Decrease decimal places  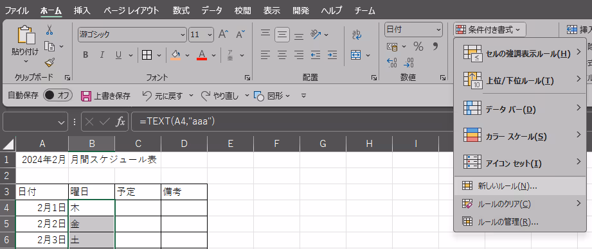tap(409, 62)
